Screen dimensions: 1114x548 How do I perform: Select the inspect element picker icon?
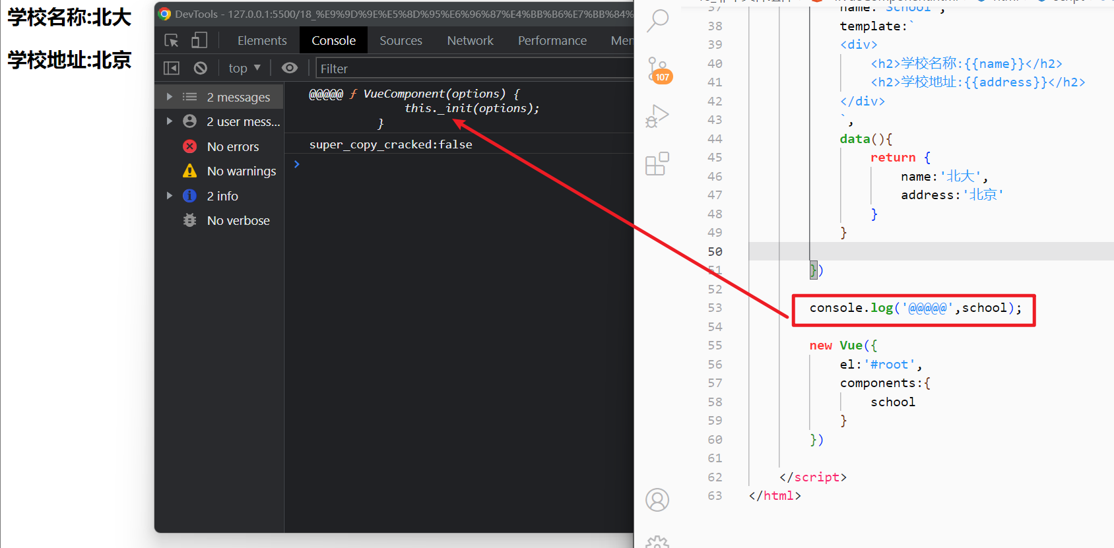pos(172,41)
